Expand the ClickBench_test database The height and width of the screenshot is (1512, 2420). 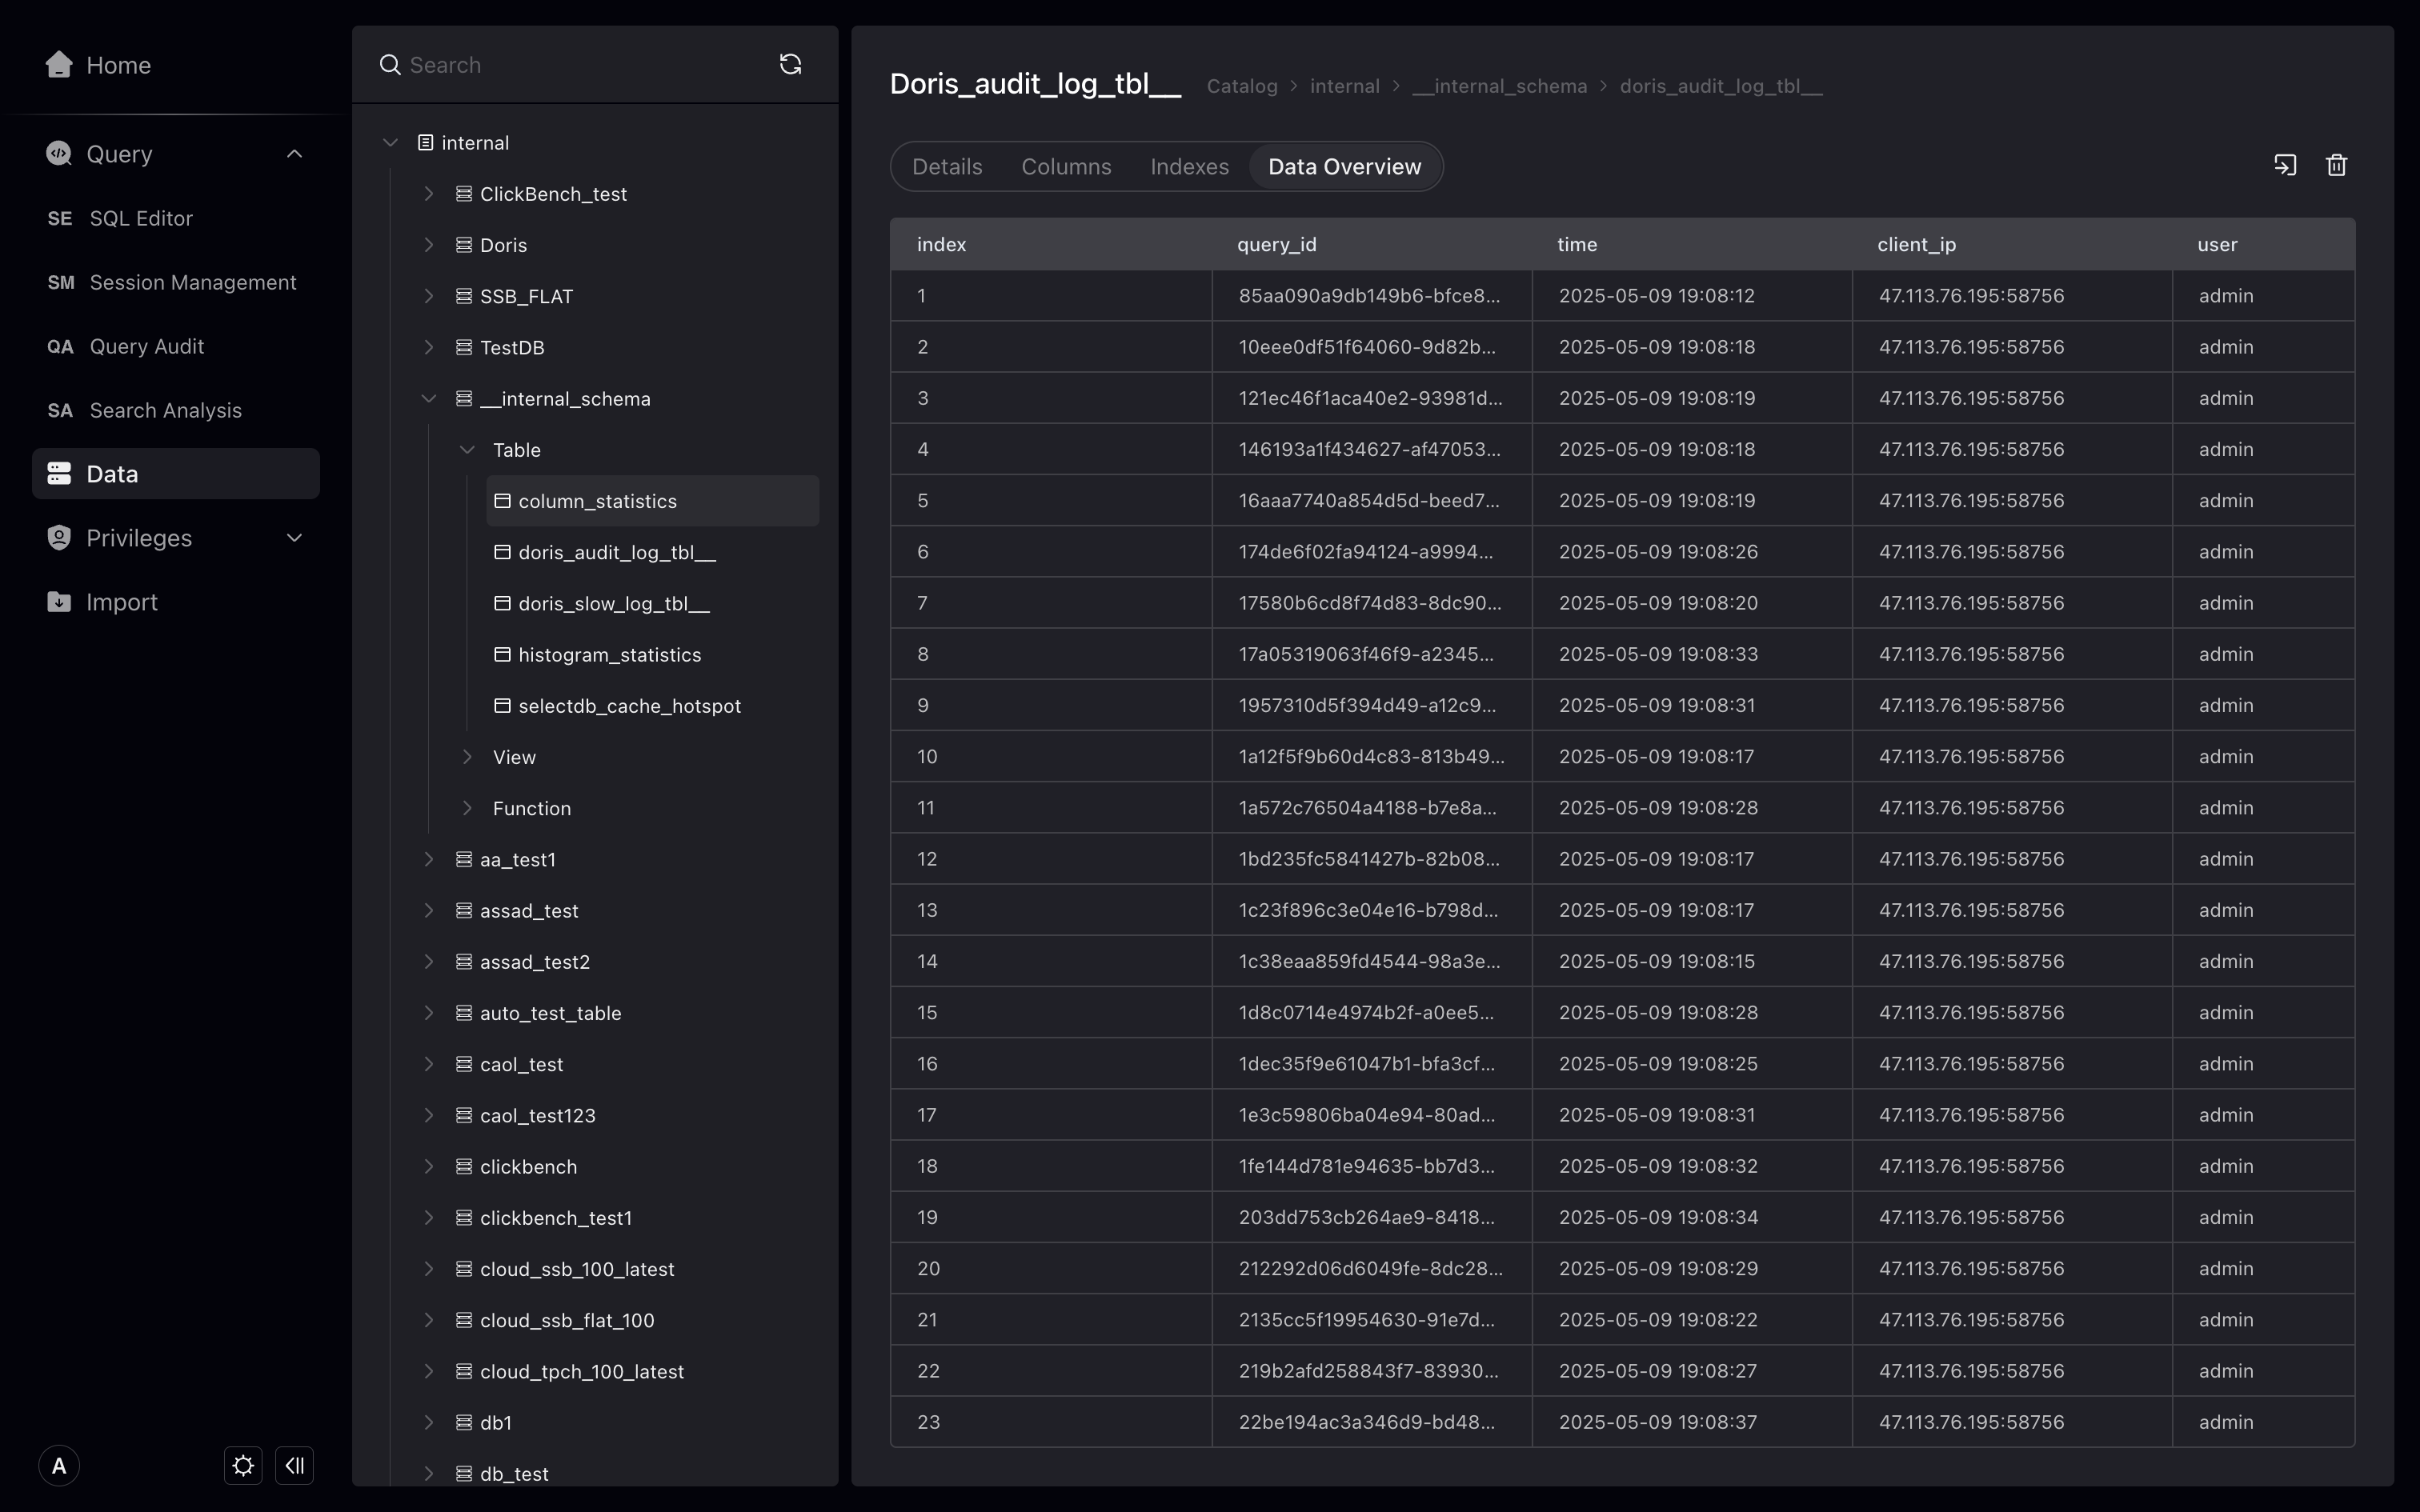(429, 194)
